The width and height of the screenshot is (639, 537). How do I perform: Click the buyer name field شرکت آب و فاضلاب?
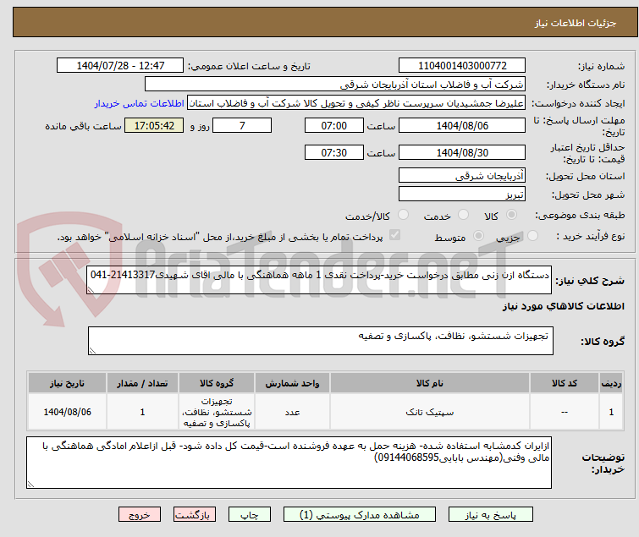tap(335, 85)
